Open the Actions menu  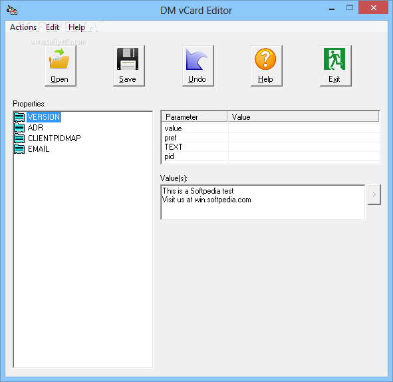(x=23, y=27)
